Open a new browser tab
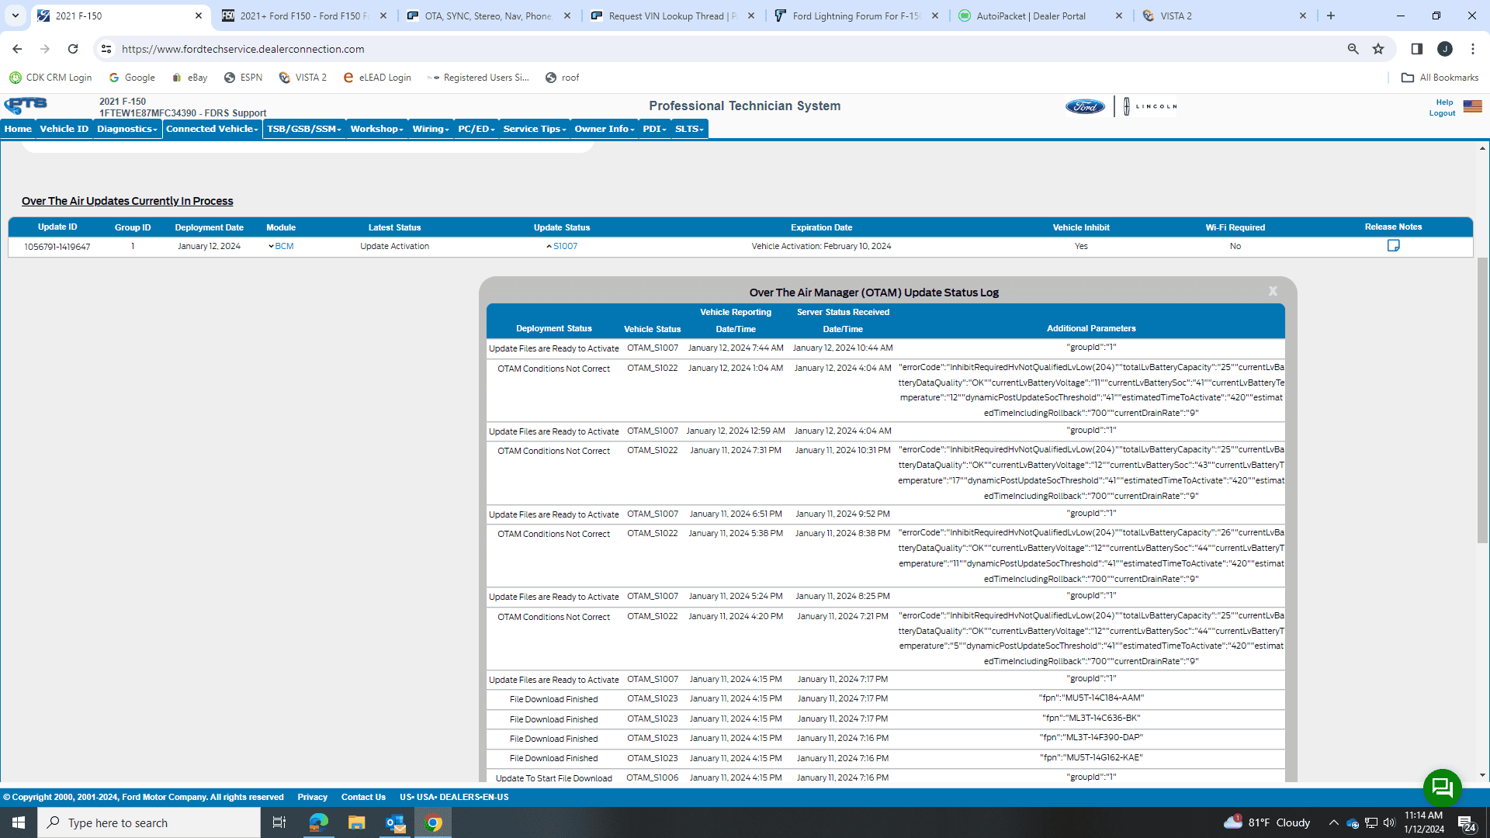Viewport: 1490px width, 838px height. 1331,16
